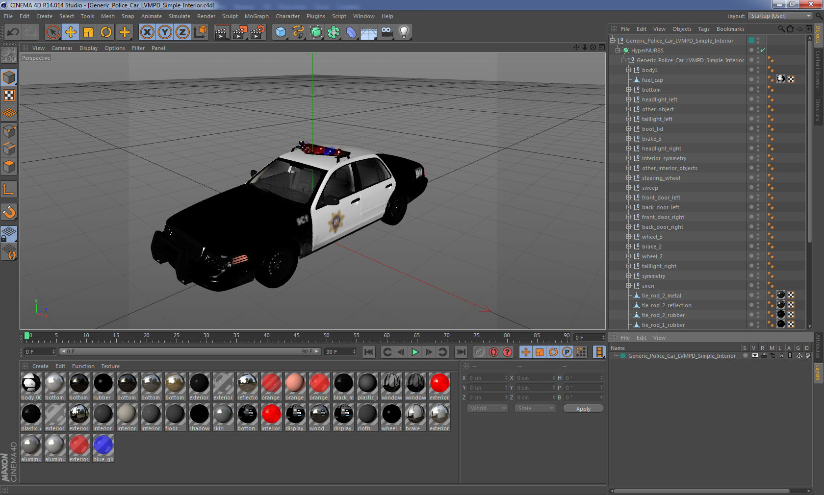824x495 pixels.
Task: Select the blue_gla material swatch
Action: tap(103, 448)
